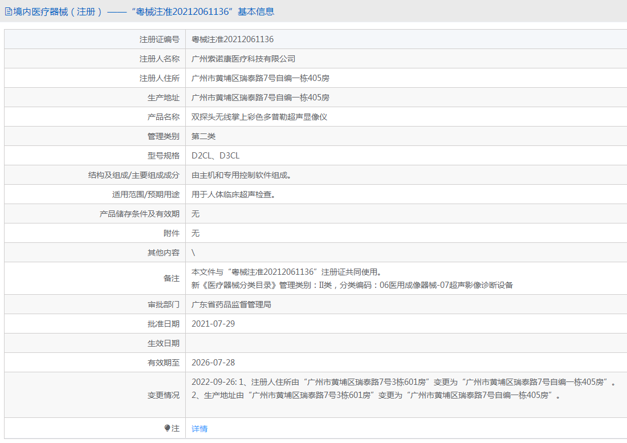This screenshot has height=443, width=627.
Task: Select registration number 粤械注准20212061136 value cell
Action: coord(233,39)
